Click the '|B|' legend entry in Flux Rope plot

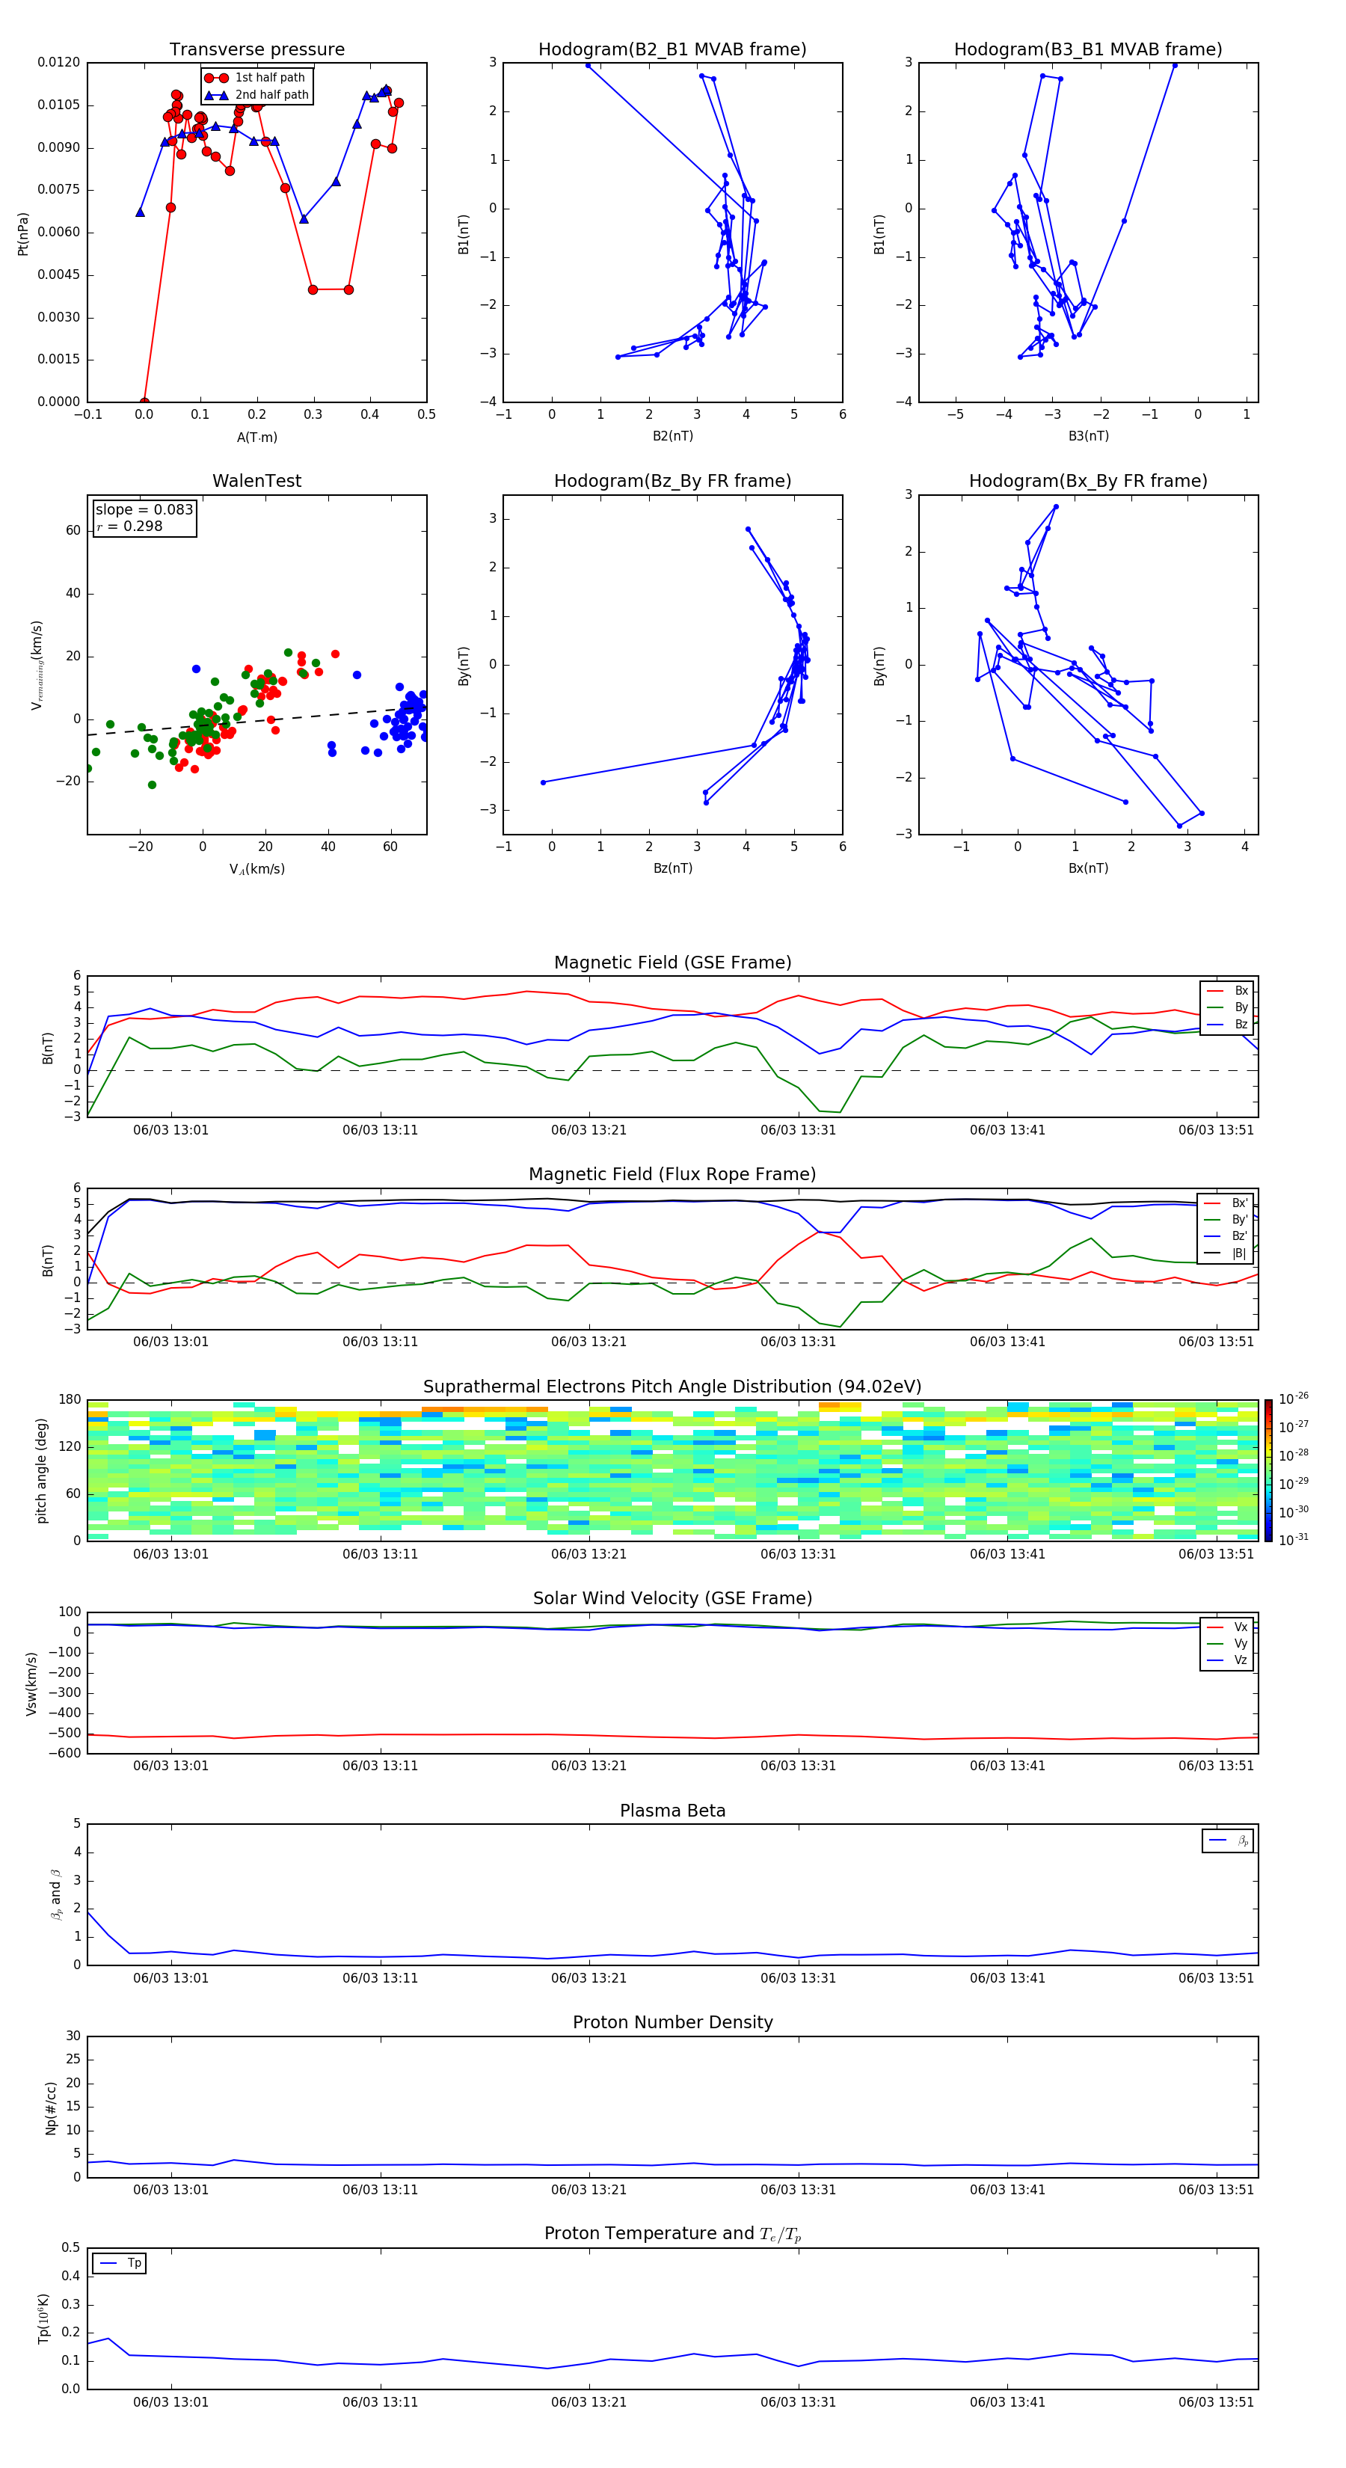pyautogui.click(x=1226, y=1253)
